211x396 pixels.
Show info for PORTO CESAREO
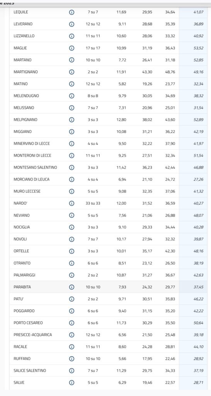click(71, 323)
